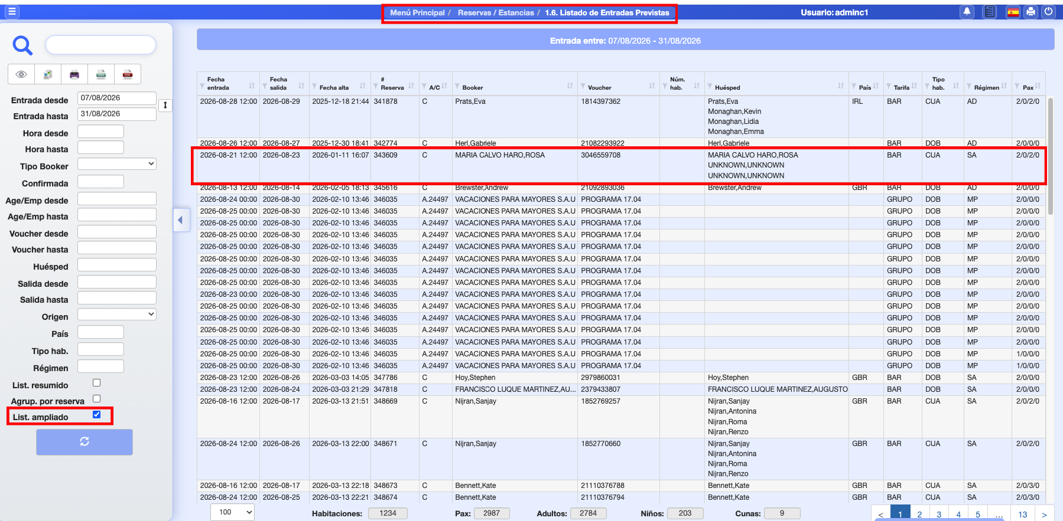Click the eye preview icon in the toolbar
Screen dimensions: 1063x521
pos(21,74)
